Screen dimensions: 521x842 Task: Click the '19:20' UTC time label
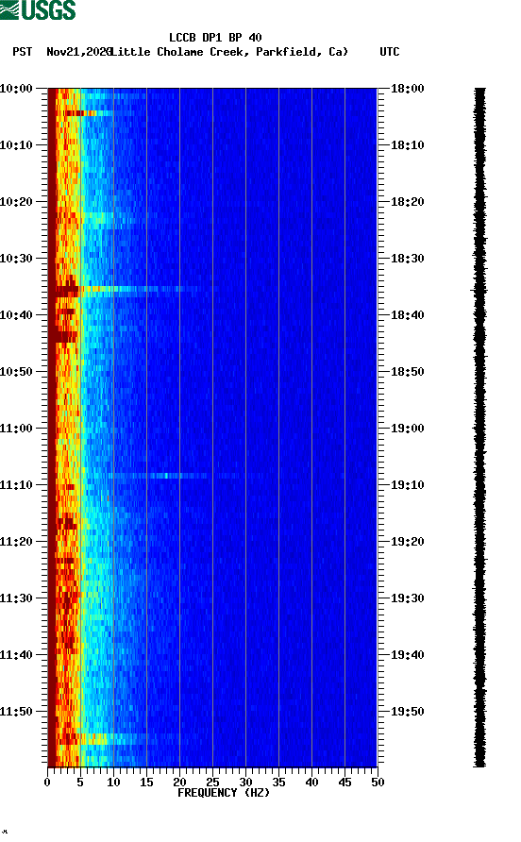point(407,541)
